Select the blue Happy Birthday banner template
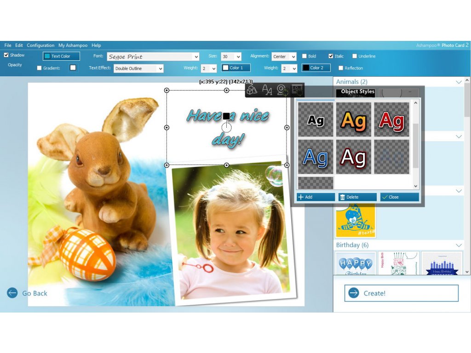Image resolution: width=471 pixels, height=353 pixels. (442, 263)
